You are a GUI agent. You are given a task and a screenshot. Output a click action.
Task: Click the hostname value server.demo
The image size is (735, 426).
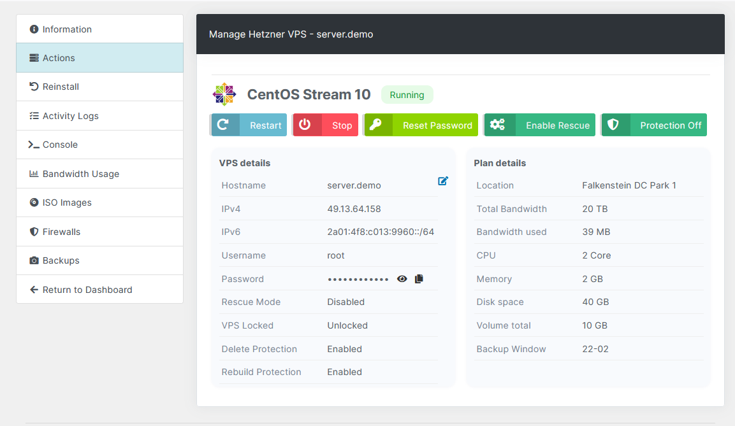coord(354,185)
